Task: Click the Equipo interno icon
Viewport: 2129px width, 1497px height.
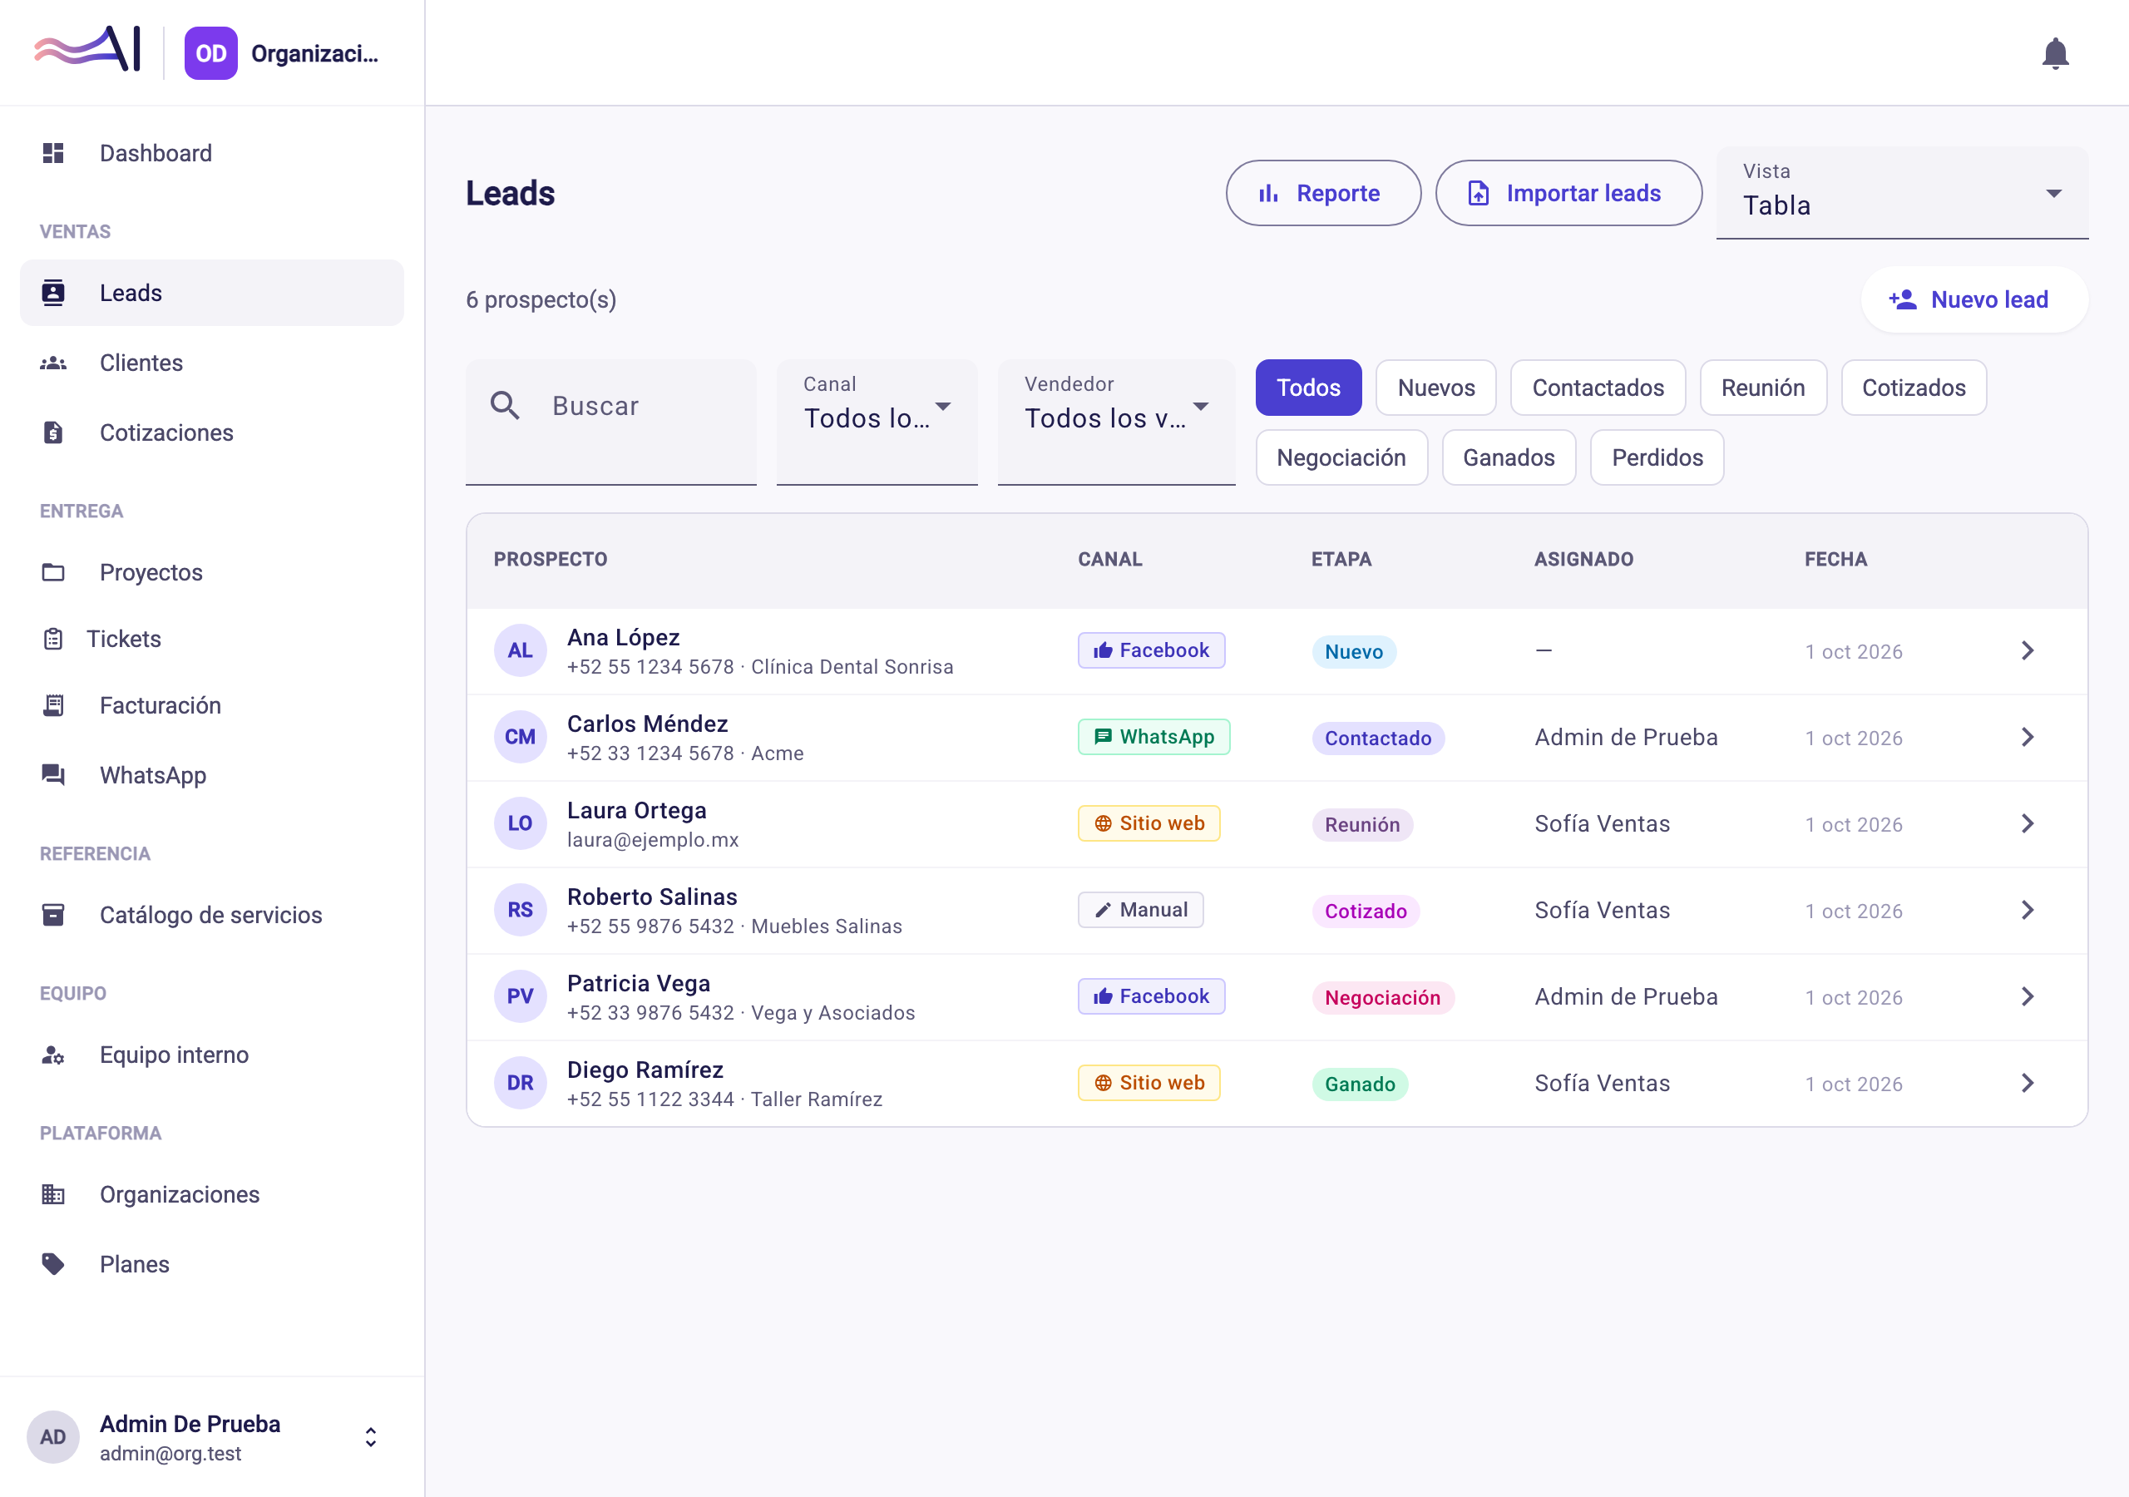Action: pos(53,1055)
